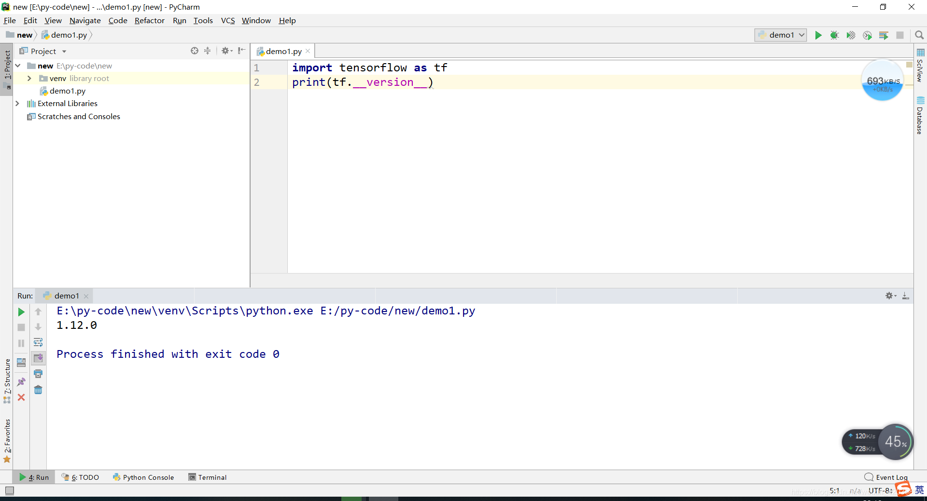The image size is (927, 501).
Task: Click the 693KB/s network speed widget
Action: 883,81
